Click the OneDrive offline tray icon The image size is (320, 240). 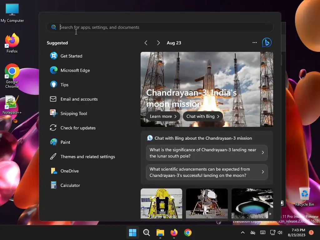(x=252, y=232)
